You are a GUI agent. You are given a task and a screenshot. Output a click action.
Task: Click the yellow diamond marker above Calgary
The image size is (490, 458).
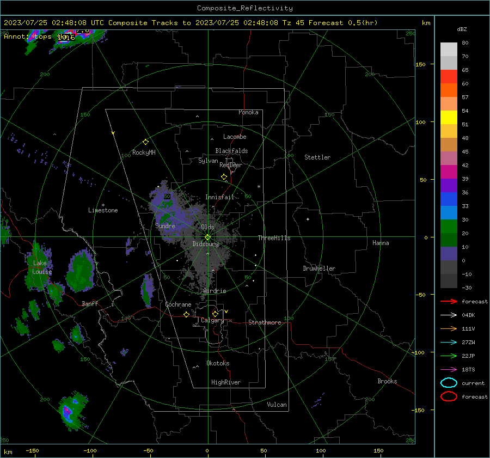click(215, 314)
